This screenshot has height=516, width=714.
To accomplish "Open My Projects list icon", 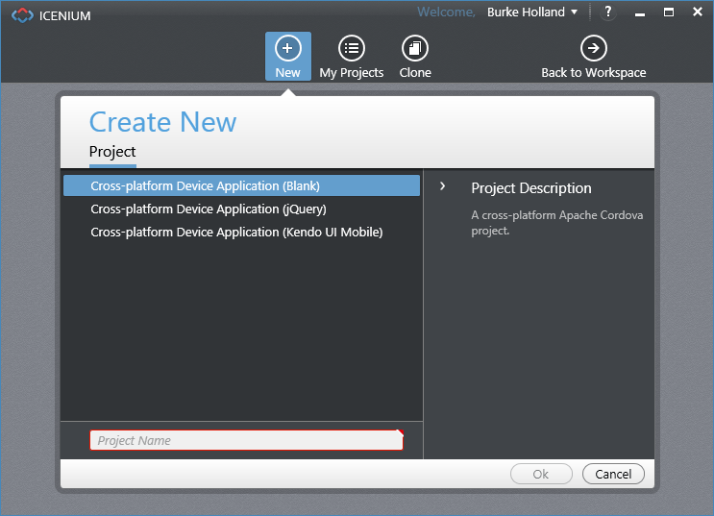I will click(x=352, y=48).
